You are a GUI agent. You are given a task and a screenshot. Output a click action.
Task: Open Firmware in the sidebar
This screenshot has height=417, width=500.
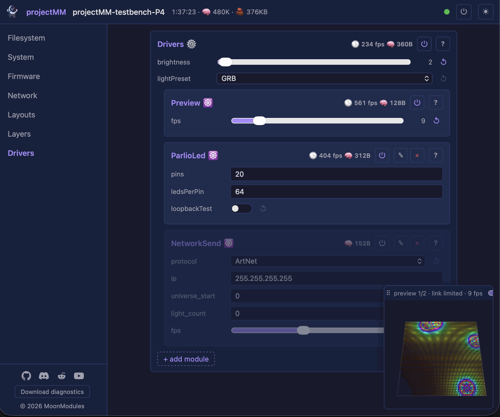tap(24, 76)
